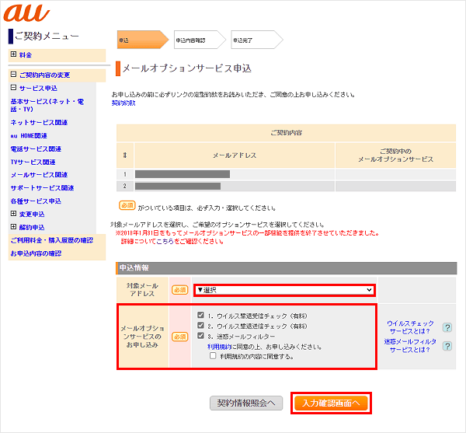Image resolution: width=466 pixels, height=433 pixels.
Task: Open the 契約約款 link
Action: click(x=123, y=103)
